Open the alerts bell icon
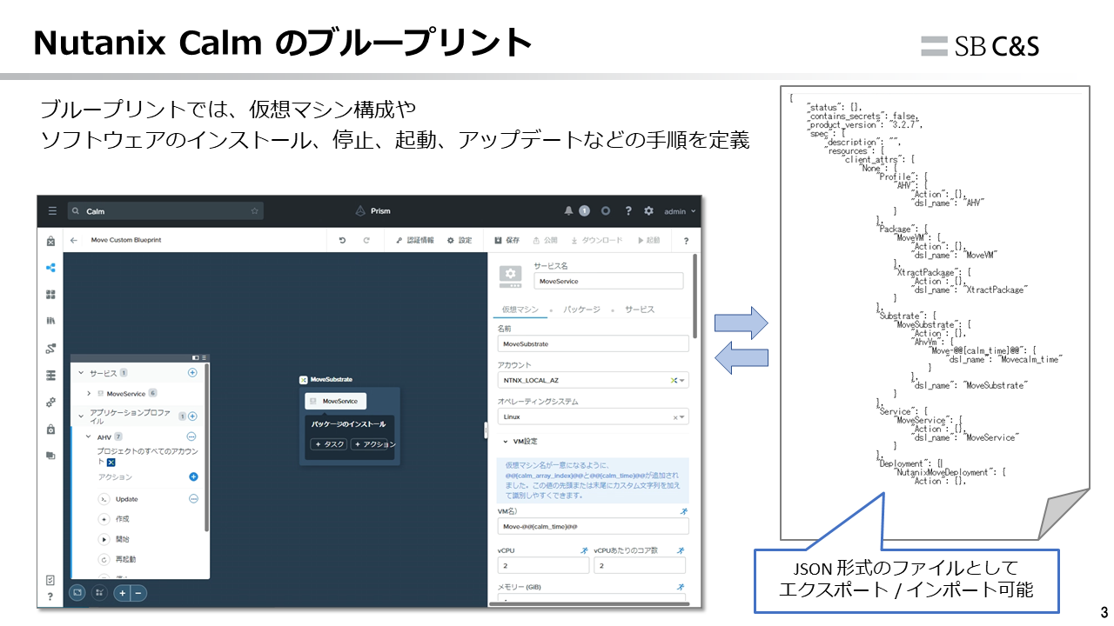 (569, 210)
